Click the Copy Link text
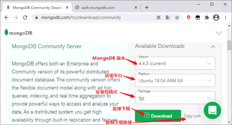 192,116
